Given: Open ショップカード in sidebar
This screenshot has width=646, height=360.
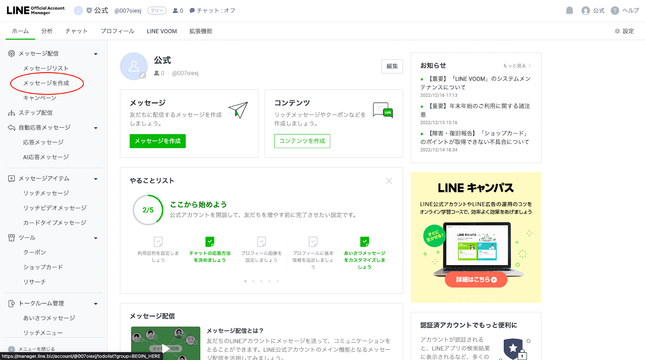Looking at the screenshot, I should tap(43, 267).
